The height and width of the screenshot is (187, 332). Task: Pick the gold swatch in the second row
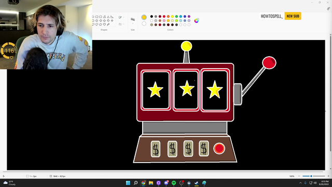pos(168,21)
